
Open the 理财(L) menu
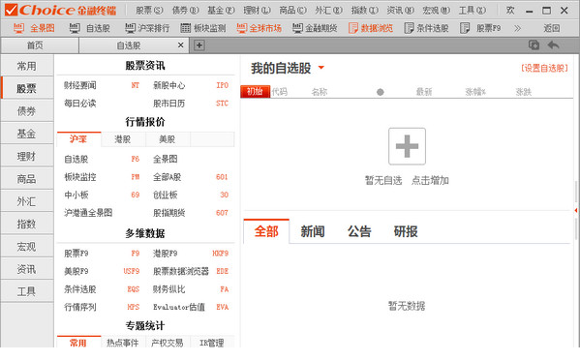(x=257, y=11)
